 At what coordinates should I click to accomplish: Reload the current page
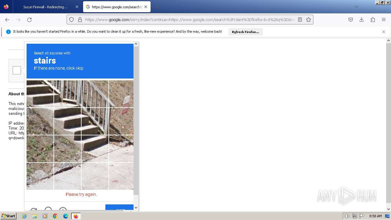(29, 20)
